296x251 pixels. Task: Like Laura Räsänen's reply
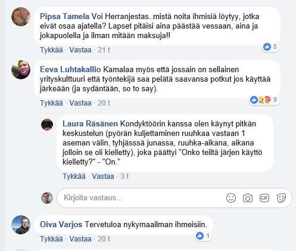point(74,176)
